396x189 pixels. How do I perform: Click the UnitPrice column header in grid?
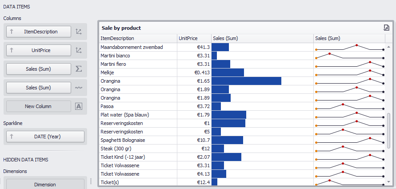coord(194,38)
